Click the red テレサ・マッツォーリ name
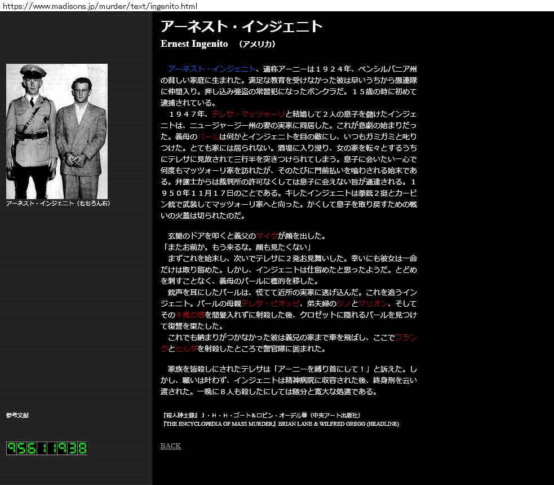The height and width of the screenshot is (485, 554). (249, 114)
